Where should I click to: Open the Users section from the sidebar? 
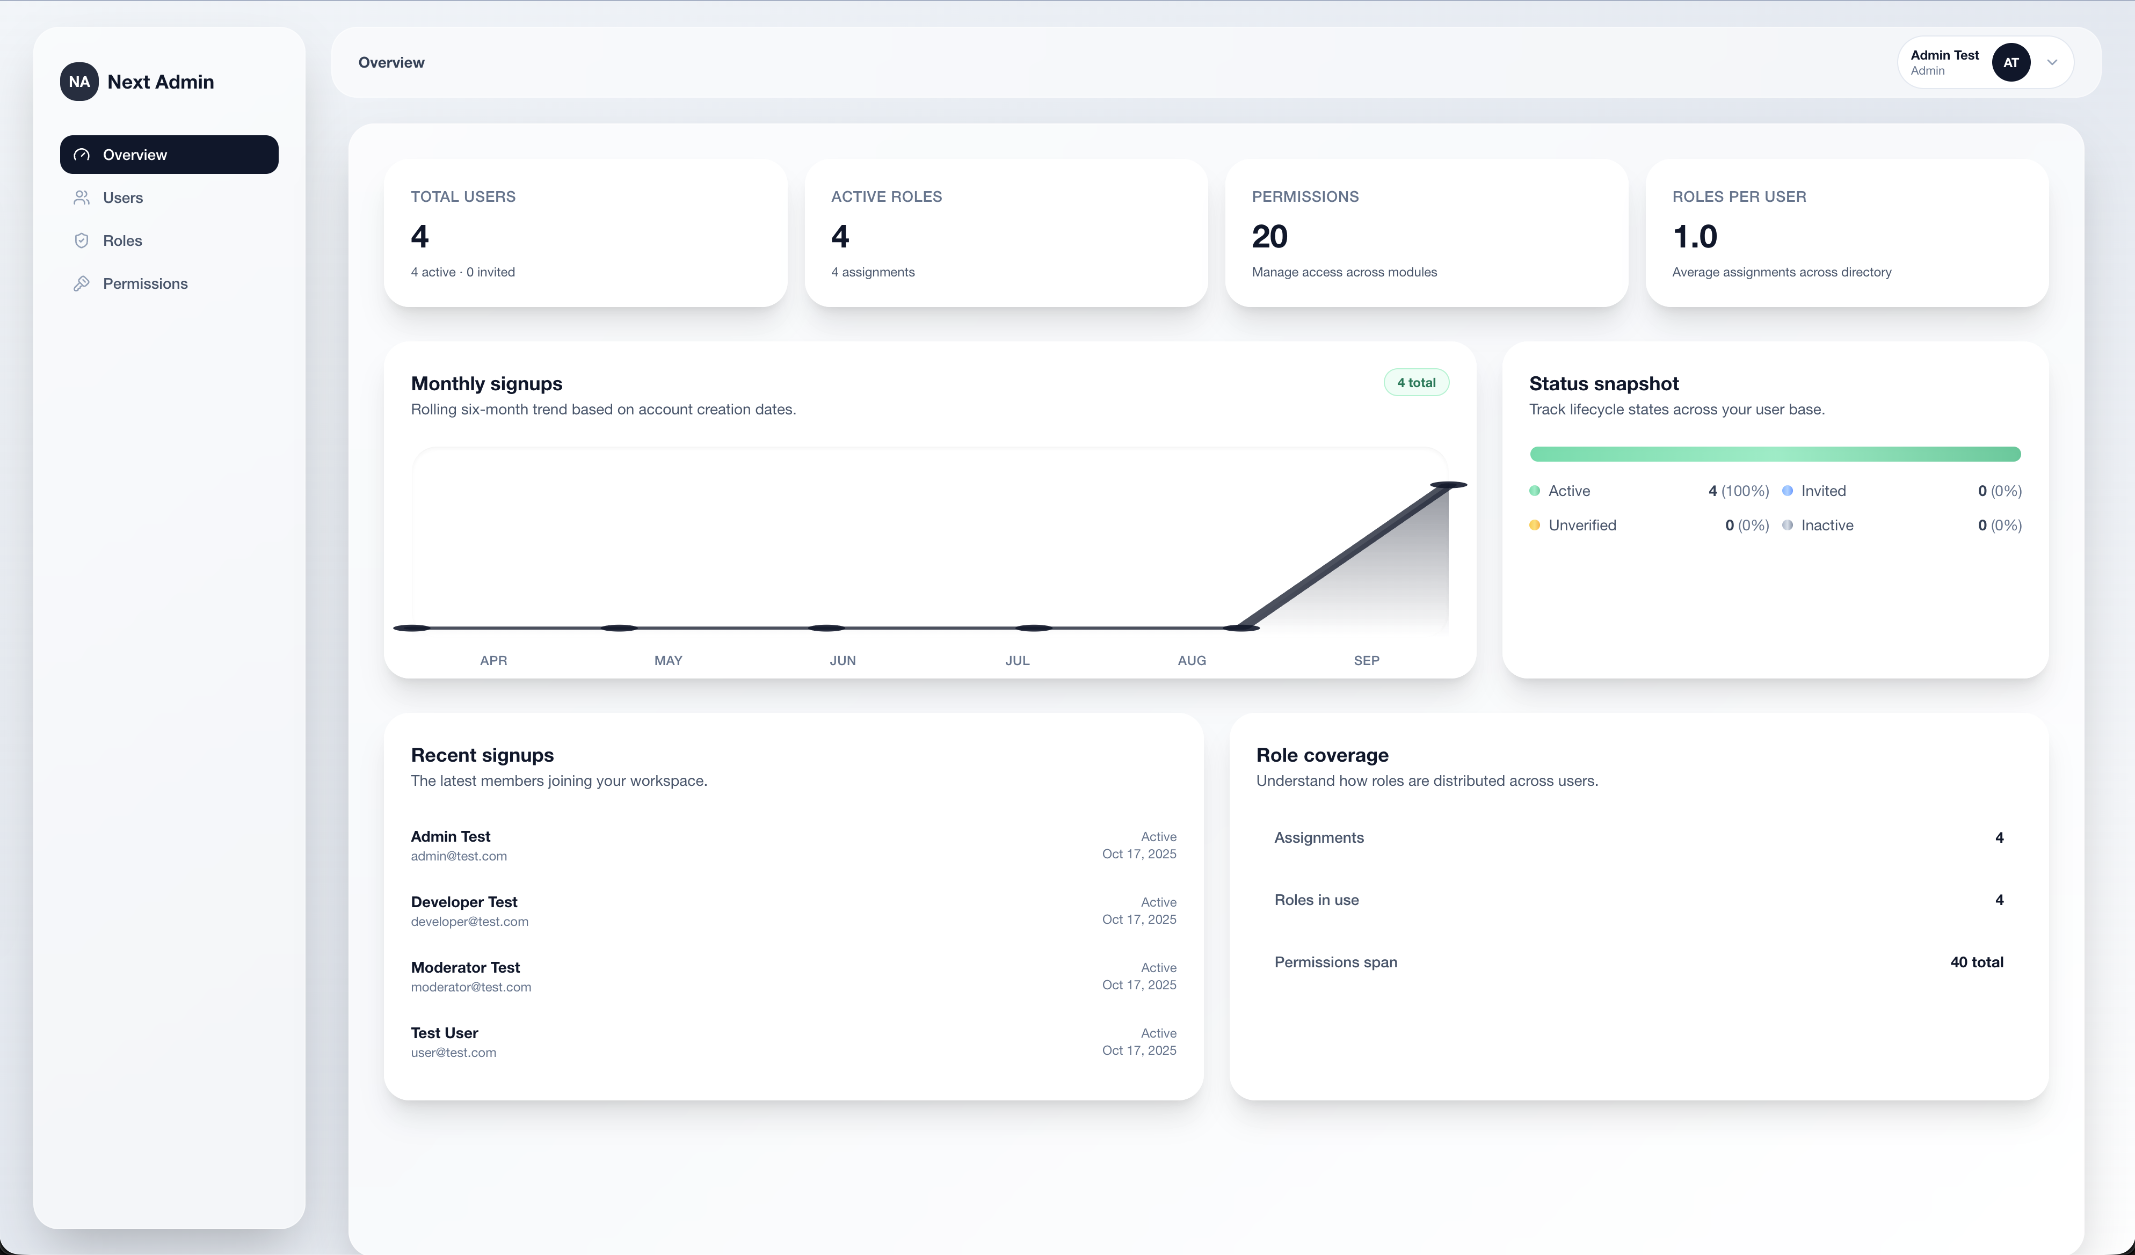124,198
